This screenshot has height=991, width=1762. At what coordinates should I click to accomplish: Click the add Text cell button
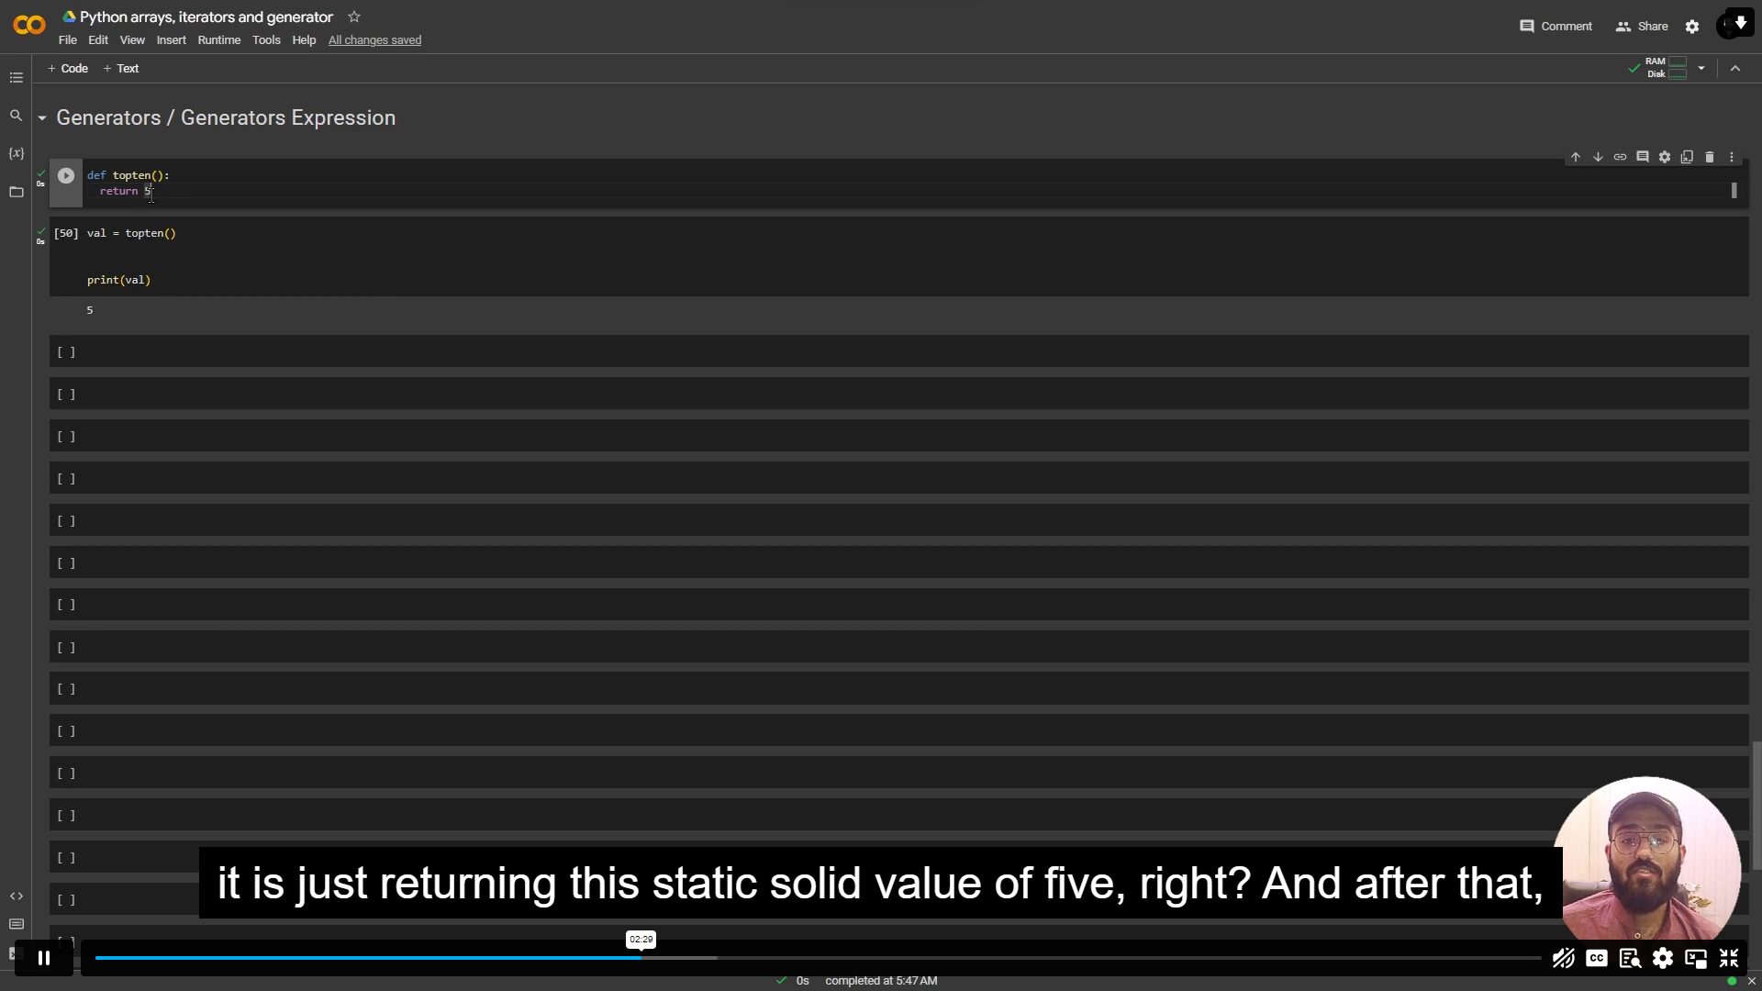pos(121,68)
